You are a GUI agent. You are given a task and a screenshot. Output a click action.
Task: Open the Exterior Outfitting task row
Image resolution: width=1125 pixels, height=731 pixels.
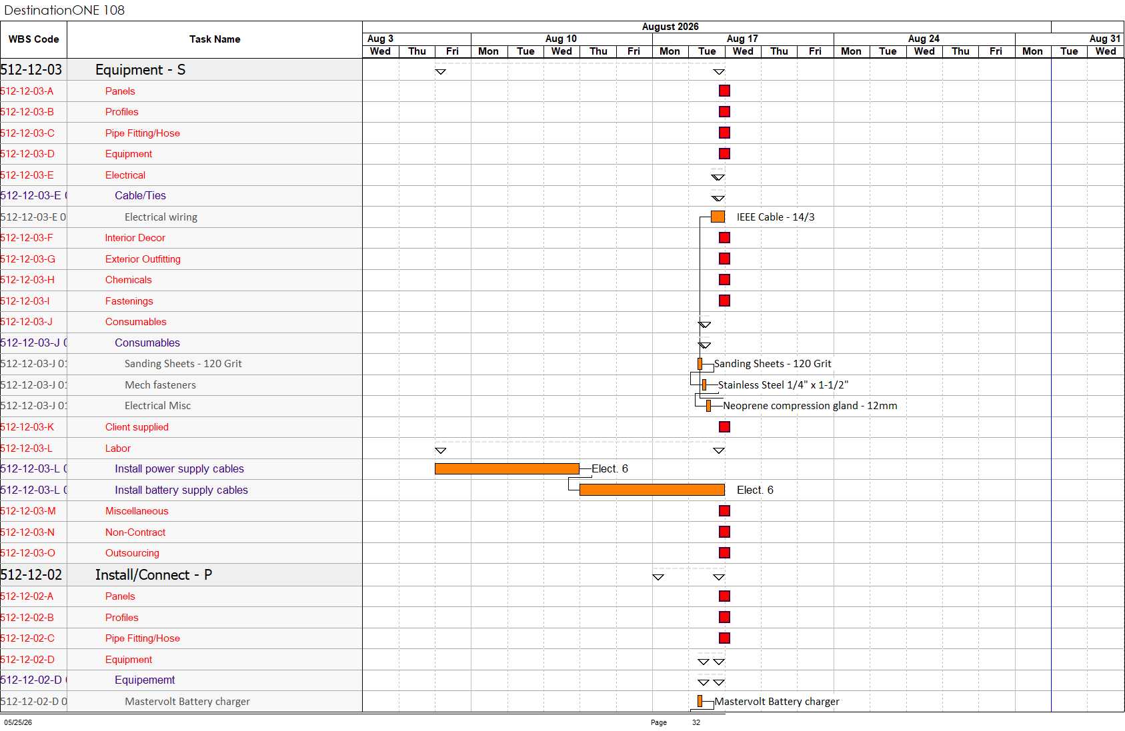pyautogui.click(x=181, y=259)
